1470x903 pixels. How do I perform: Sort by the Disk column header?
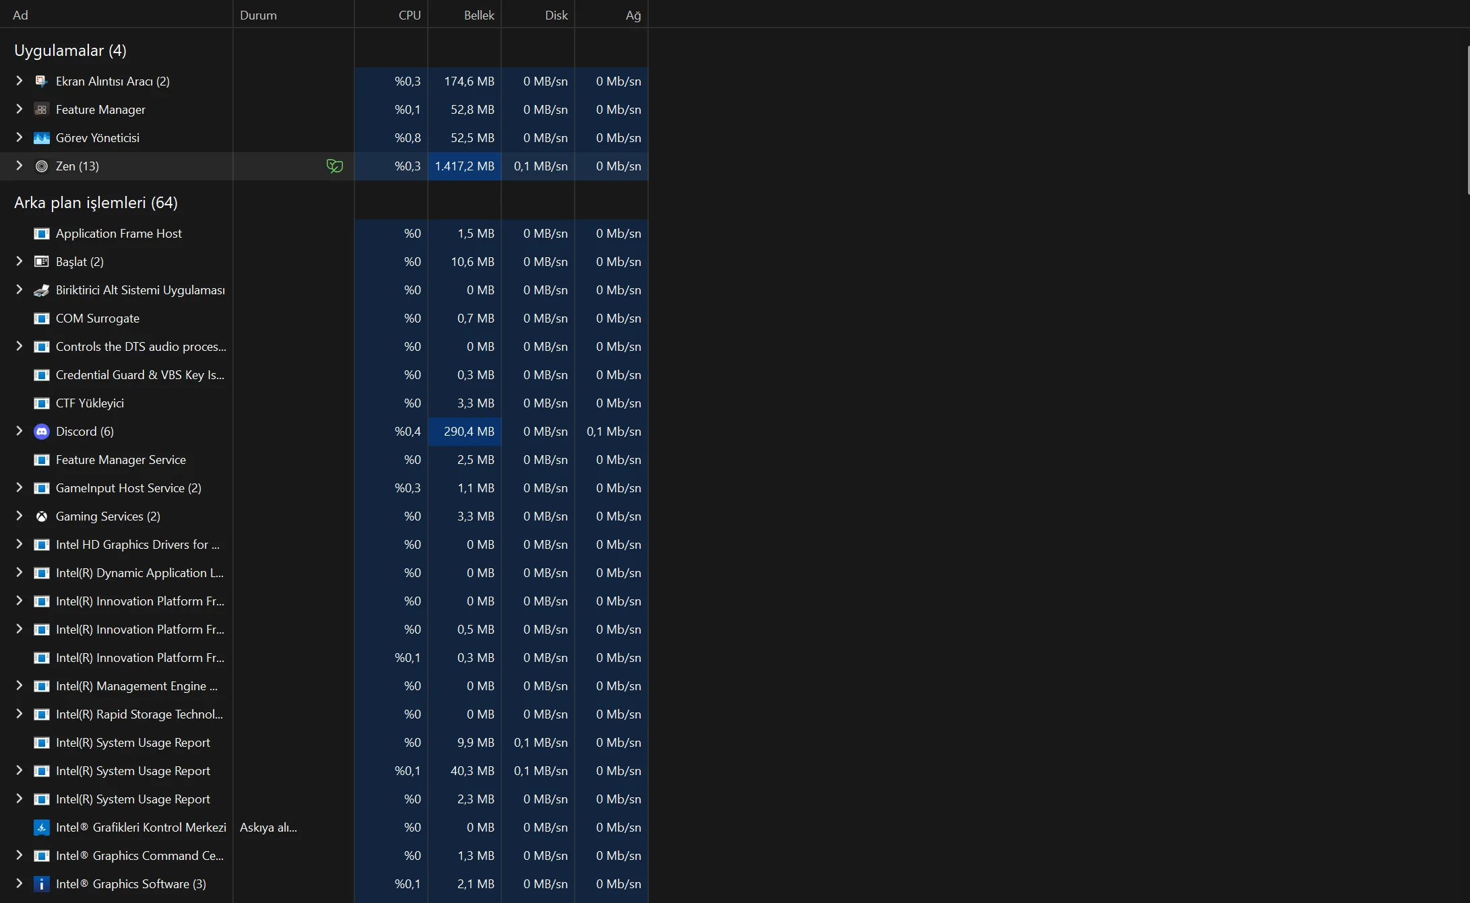pyautogui.click(x=556, y=15)
